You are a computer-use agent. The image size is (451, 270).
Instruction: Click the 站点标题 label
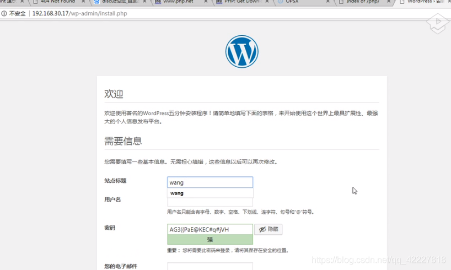tap(115, 181)
